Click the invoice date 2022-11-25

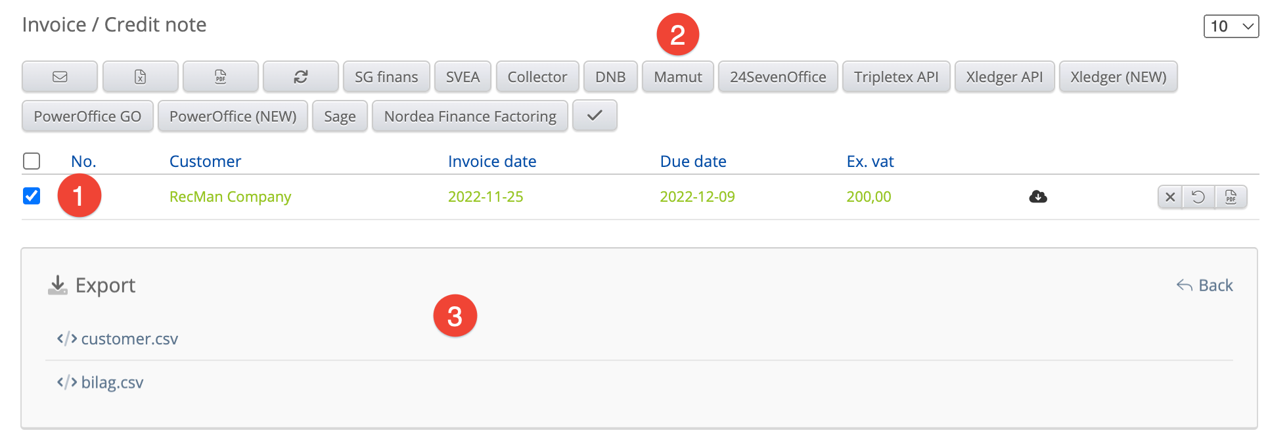[x=486, y=197]
